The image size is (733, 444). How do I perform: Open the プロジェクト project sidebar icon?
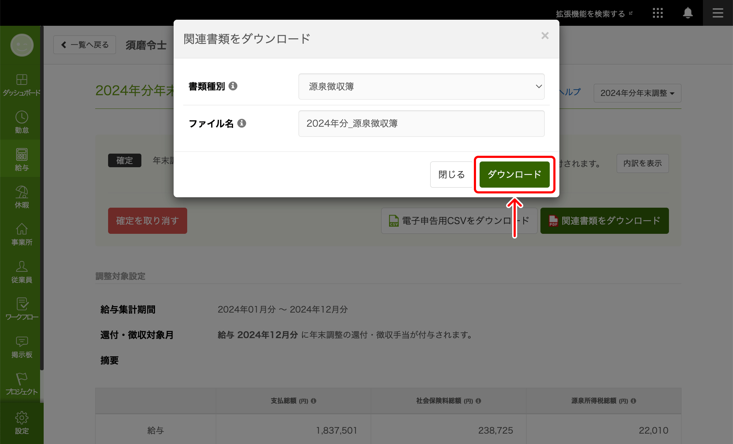21,384
